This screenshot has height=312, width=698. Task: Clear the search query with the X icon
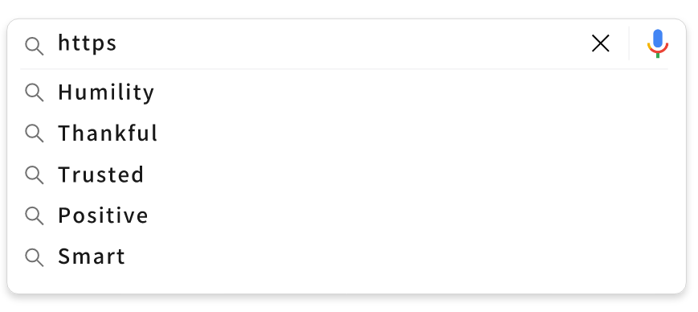600,43
